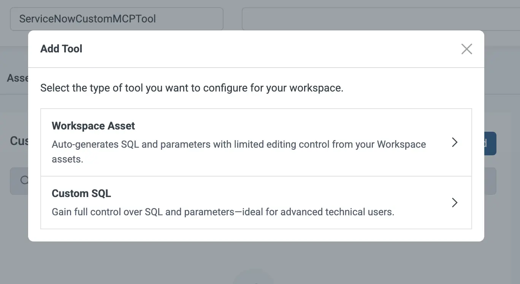The width and height of the screenshot is (520, 284).
Task: Click the Add Tool dialog title
Action: pos(61,49)
